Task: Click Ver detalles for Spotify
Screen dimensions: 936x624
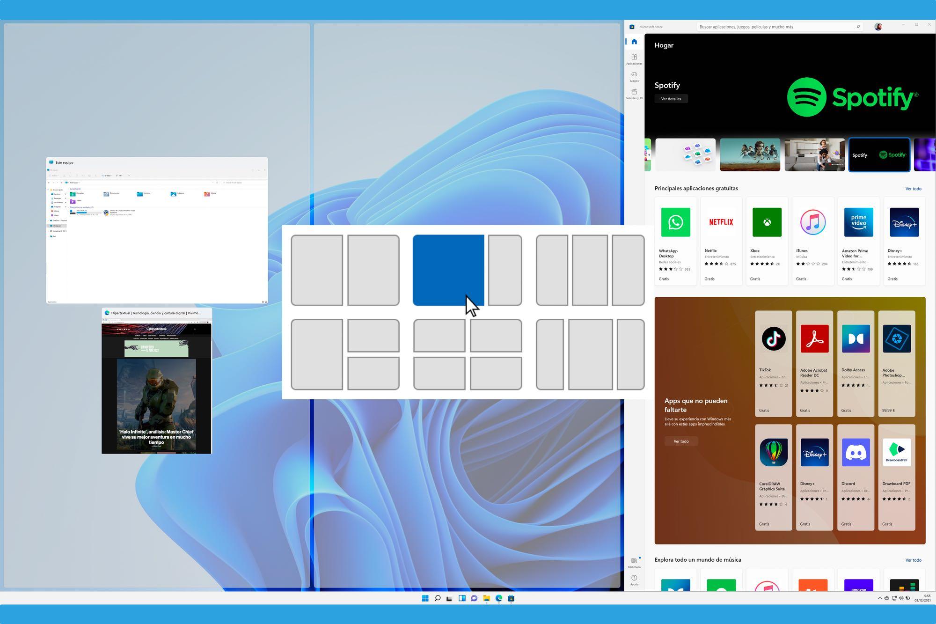Action: click(x=671, y=99)
